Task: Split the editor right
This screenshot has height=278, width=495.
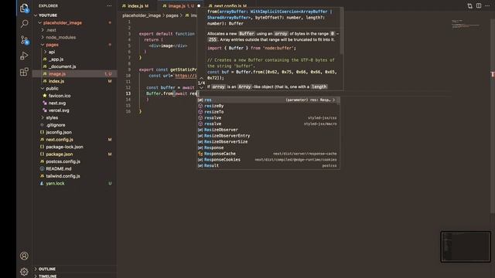Action: 479,5
